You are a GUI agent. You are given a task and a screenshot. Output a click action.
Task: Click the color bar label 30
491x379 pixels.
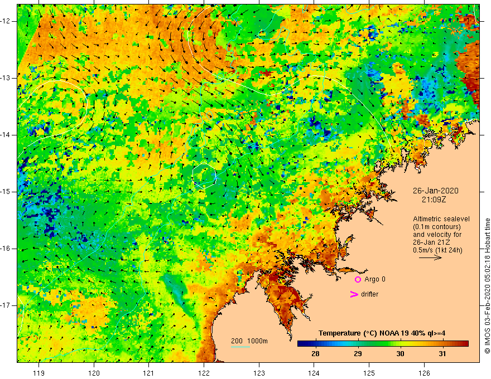tap(400, 354)
